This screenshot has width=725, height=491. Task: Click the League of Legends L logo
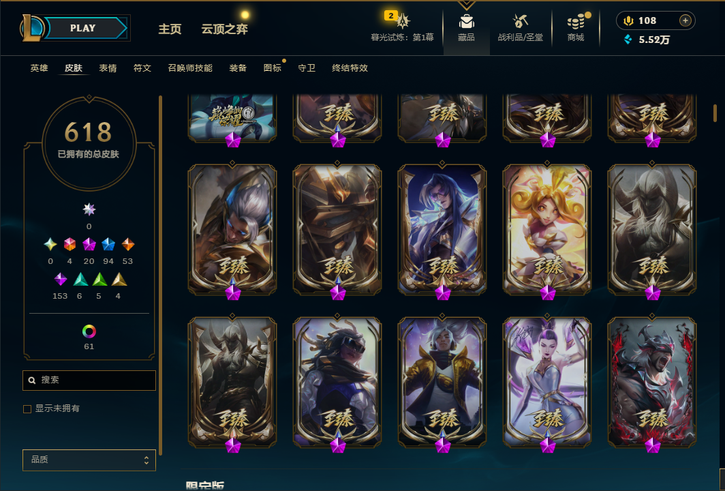click(31, 28)
